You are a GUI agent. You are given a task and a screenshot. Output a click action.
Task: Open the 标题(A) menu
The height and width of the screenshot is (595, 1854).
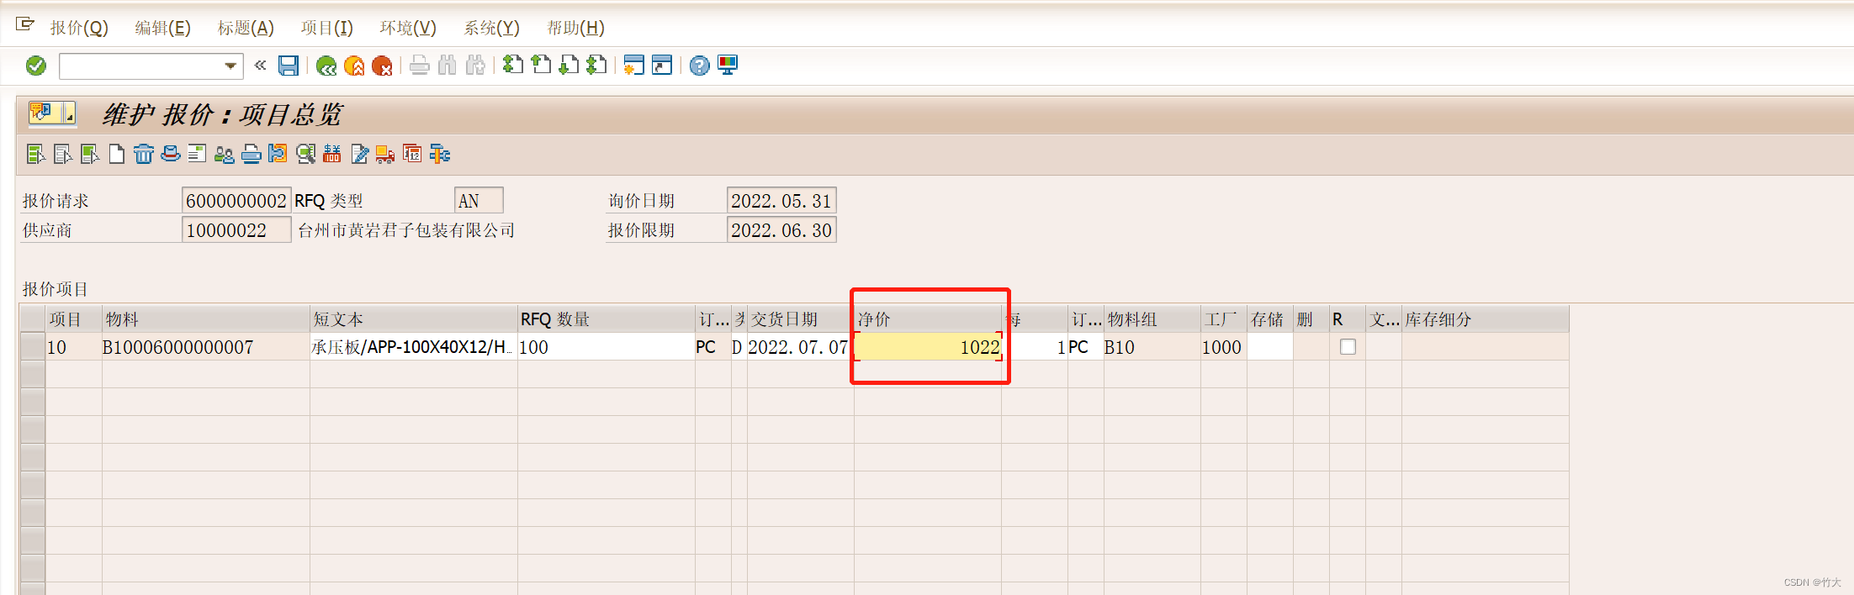(x=246, y=28)
